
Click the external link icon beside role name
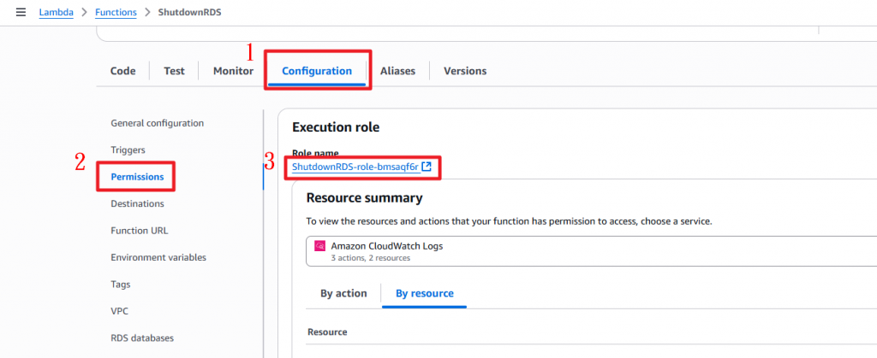(427, 166)
